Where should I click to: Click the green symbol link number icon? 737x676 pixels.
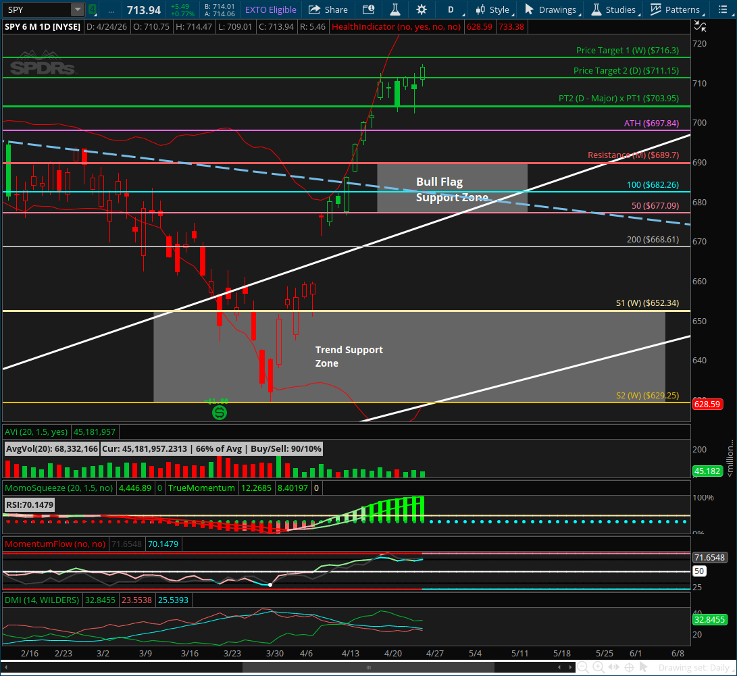93,9
